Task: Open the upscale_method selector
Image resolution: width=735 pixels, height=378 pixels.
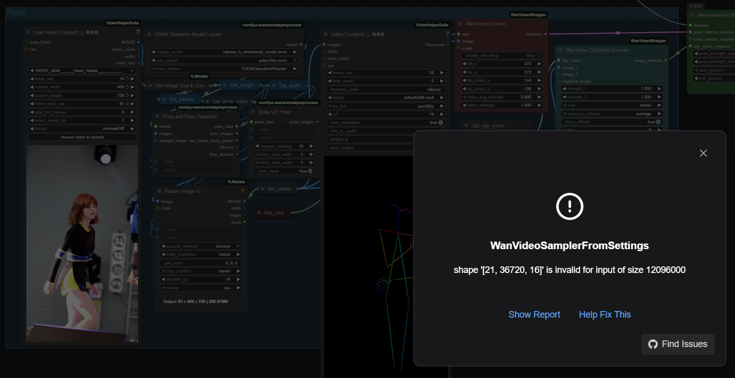Action: 201,246
